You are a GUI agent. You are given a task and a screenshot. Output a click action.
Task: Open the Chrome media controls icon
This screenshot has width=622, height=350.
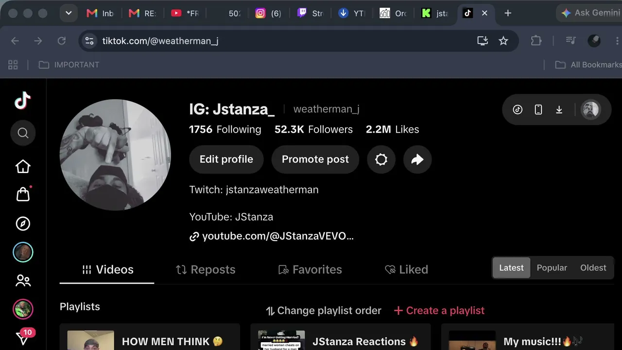click(x=571, y=41)
